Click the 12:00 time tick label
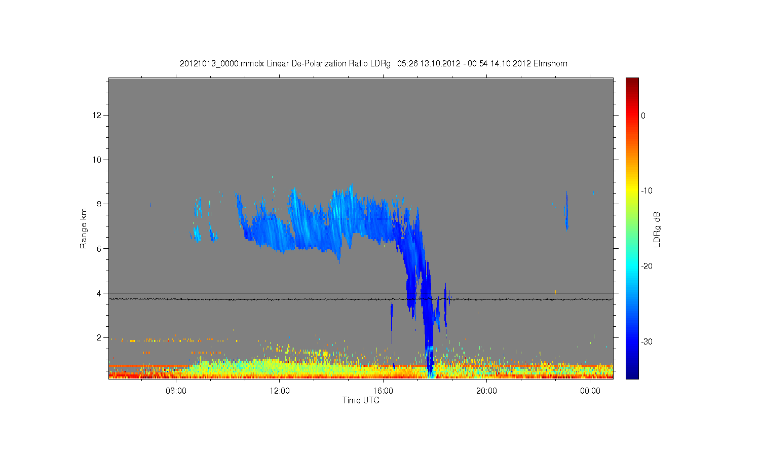Screen dimensions: 760x456 pyautogui.click(x=279, y=391)
